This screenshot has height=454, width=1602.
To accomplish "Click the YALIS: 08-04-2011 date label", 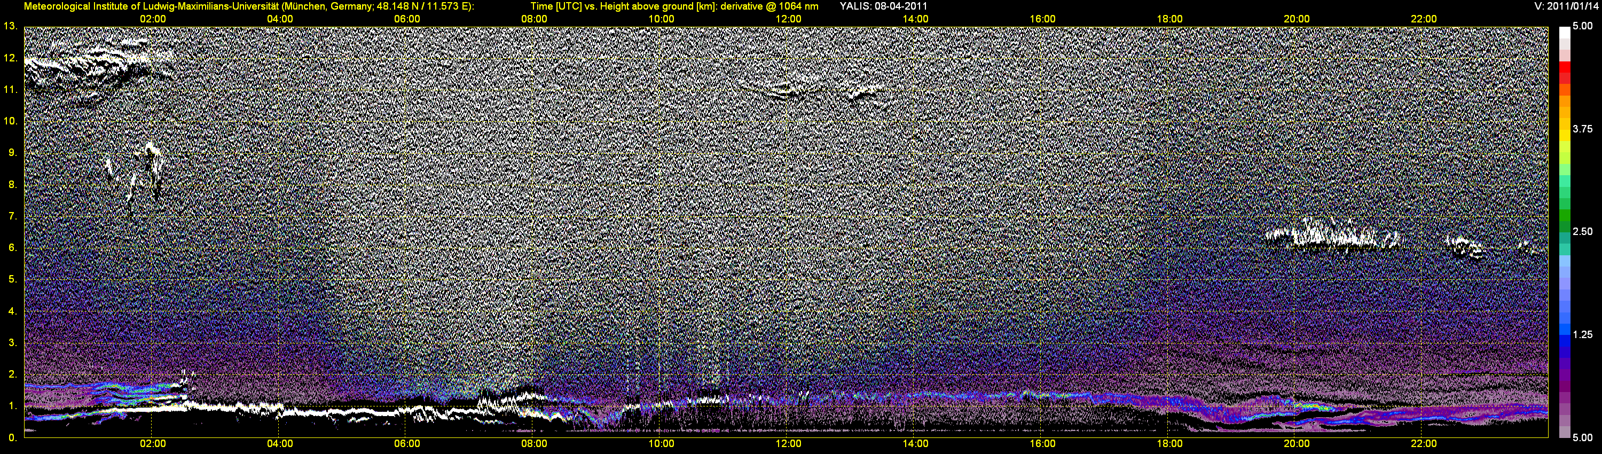I will 883,6.
